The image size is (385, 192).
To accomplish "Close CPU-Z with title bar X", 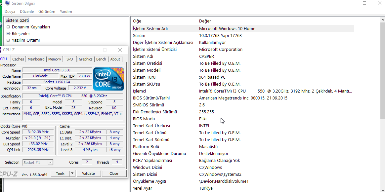I will (x=120, y=50).
